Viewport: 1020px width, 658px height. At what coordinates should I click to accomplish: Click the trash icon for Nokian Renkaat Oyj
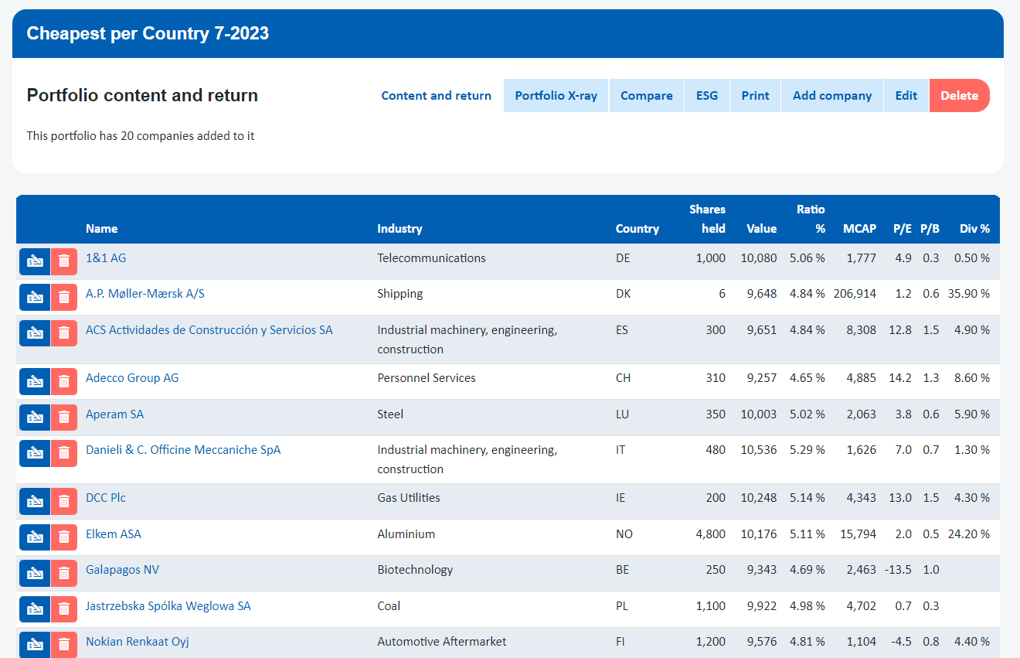click(x=64, y=645)
